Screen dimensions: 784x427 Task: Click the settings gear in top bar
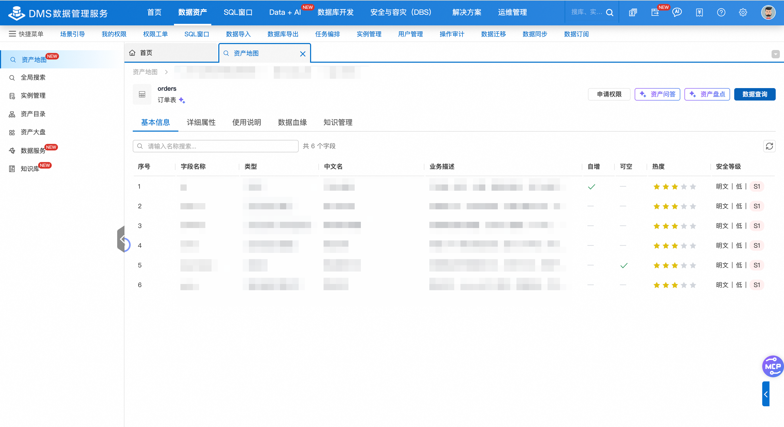(x=743, y=12)
